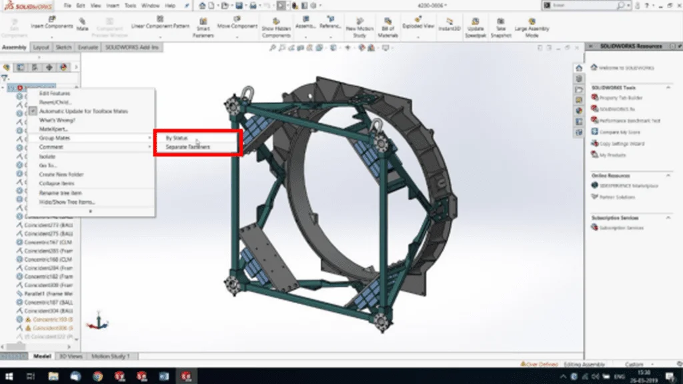This screenshot has height=384, width=683.
Task: Toggle Instant3D
Action: pyautogui.click(x=449, y=25)
